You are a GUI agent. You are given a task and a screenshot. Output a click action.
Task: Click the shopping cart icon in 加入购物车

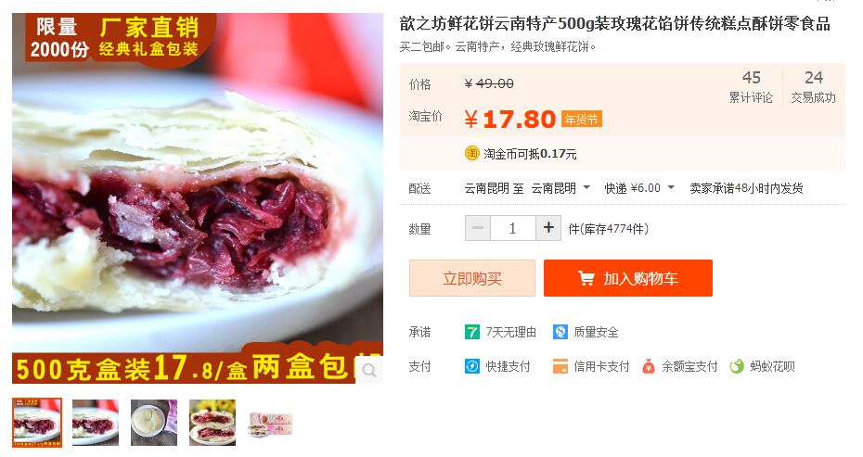(586, 278)
